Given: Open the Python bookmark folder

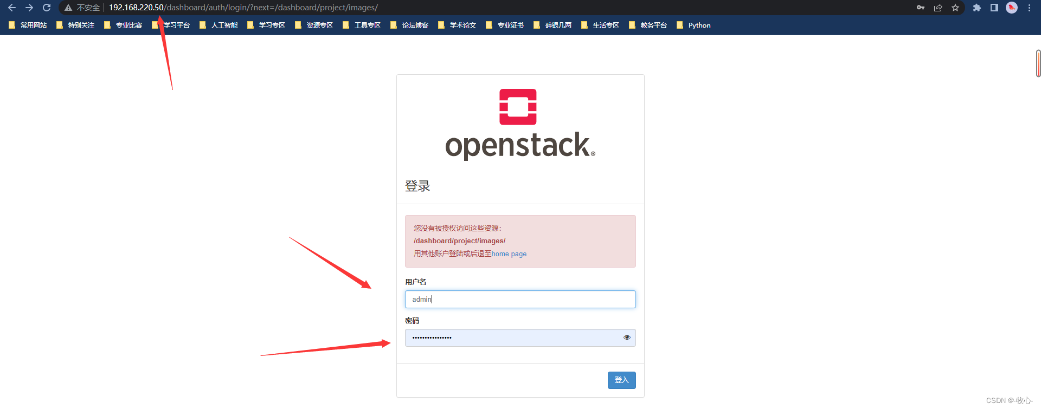Looking at the screenshot, I should [x=693, y=25].
